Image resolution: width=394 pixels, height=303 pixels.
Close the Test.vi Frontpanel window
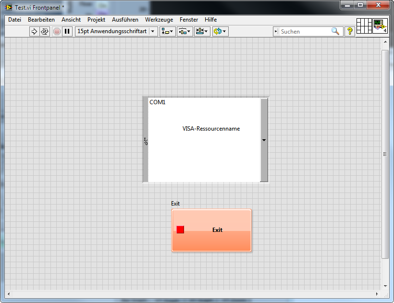click(379, 5)
